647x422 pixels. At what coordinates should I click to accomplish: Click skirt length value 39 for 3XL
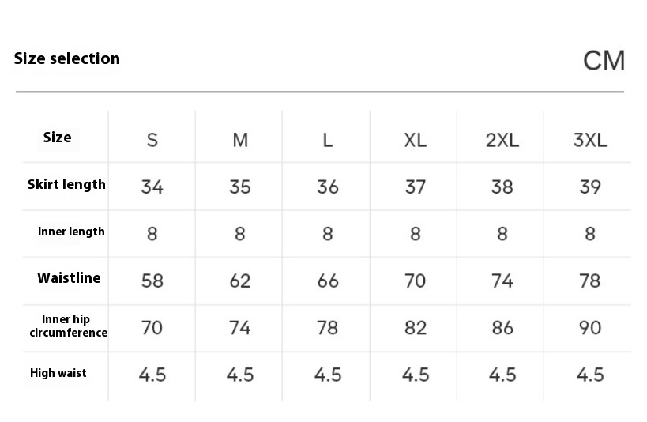pyautogui.click(x=590, y=187)
